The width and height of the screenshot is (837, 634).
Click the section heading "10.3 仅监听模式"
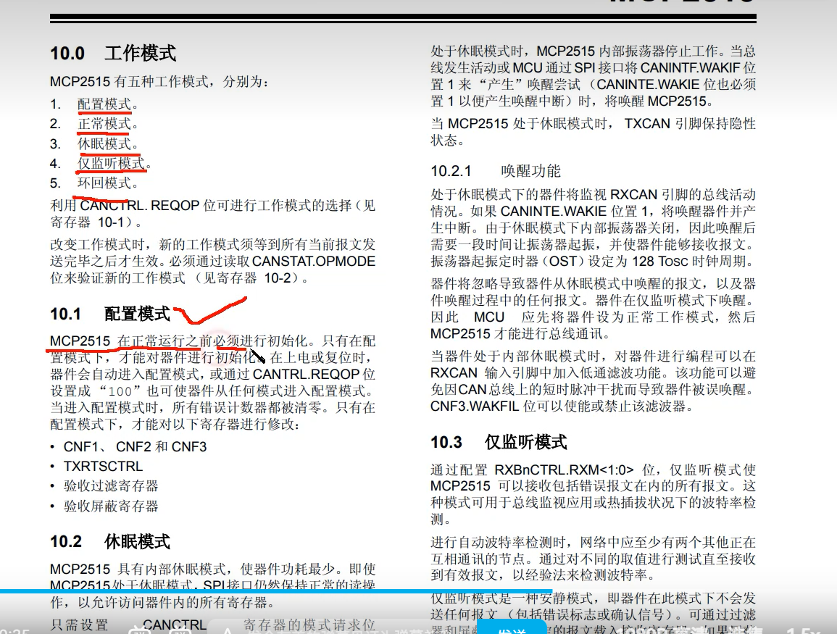pos(499,443)
